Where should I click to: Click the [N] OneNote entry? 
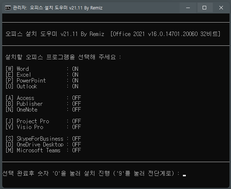21,110
